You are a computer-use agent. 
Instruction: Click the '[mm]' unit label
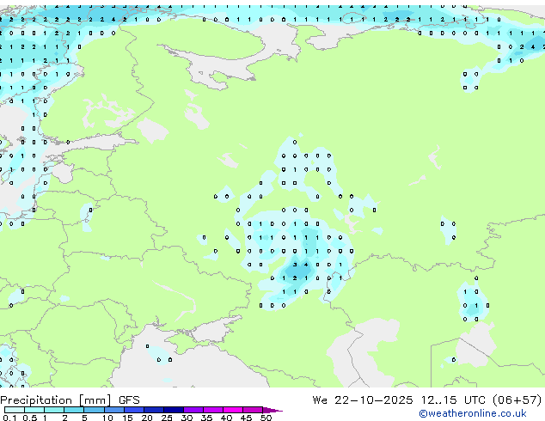pos(95,400)
